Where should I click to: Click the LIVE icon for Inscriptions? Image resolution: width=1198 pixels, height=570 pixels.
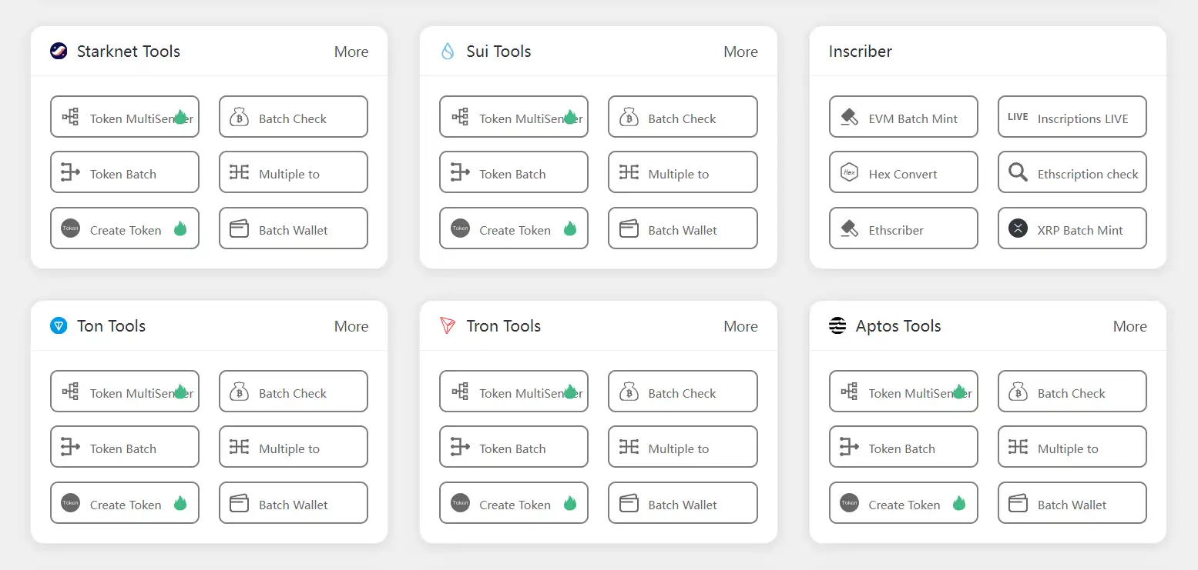[1018, 117]
